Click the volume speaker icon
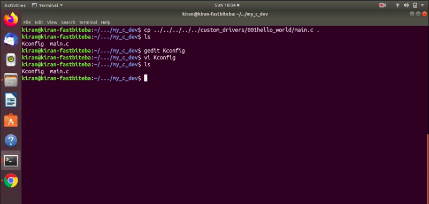Viewport: 429px width, 204px height. (x=406, y=5)
